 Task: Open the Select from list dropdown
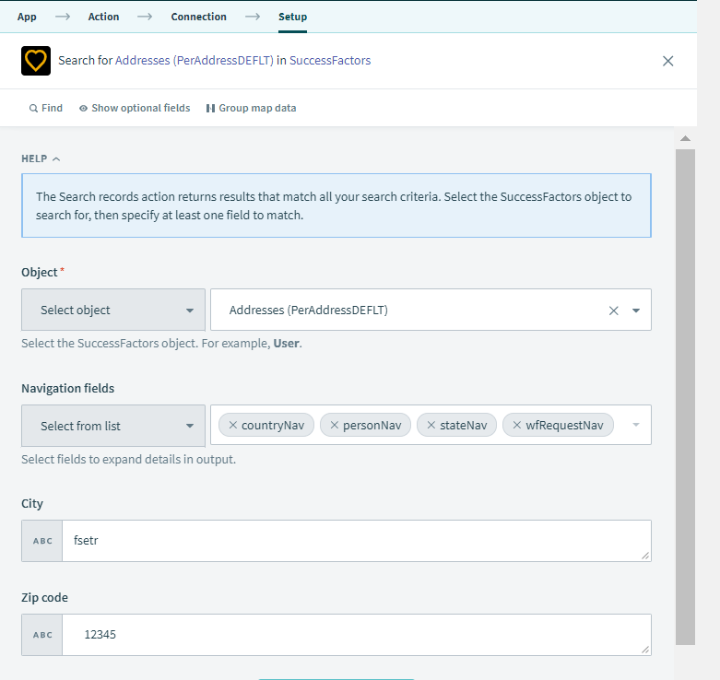pos(113,426)
